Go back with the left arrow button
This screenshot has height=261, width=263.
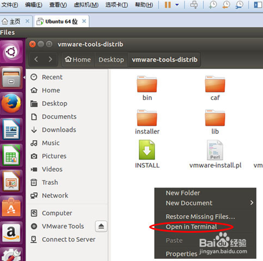36,59
